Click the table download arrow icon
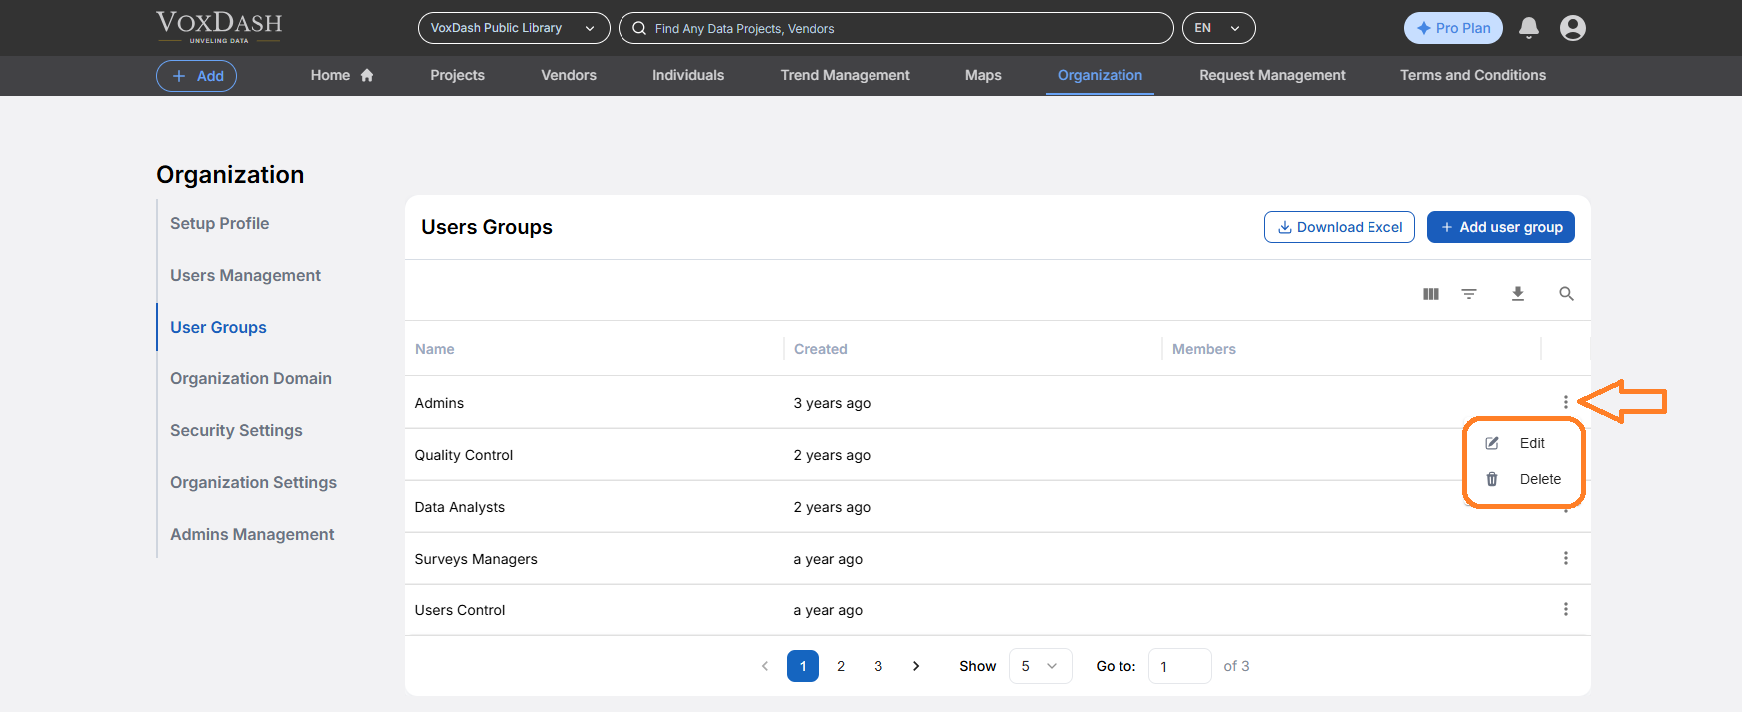The width and height of the screenshot is (1742, 712). tap(1518, 294)
